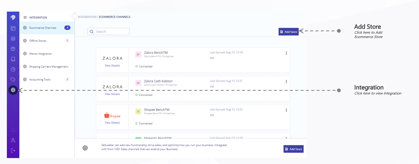The height and width of the screenshot is (164, 419).
Task: Click the Accounting Tools count badge 0
Action: [x=67, y=80]
